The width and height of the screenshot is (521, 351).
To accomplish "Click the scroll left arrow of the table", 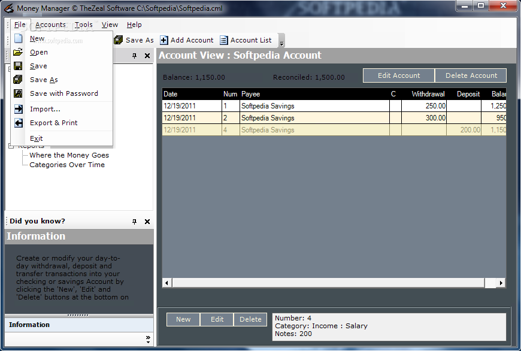I will tap(167, 283).
